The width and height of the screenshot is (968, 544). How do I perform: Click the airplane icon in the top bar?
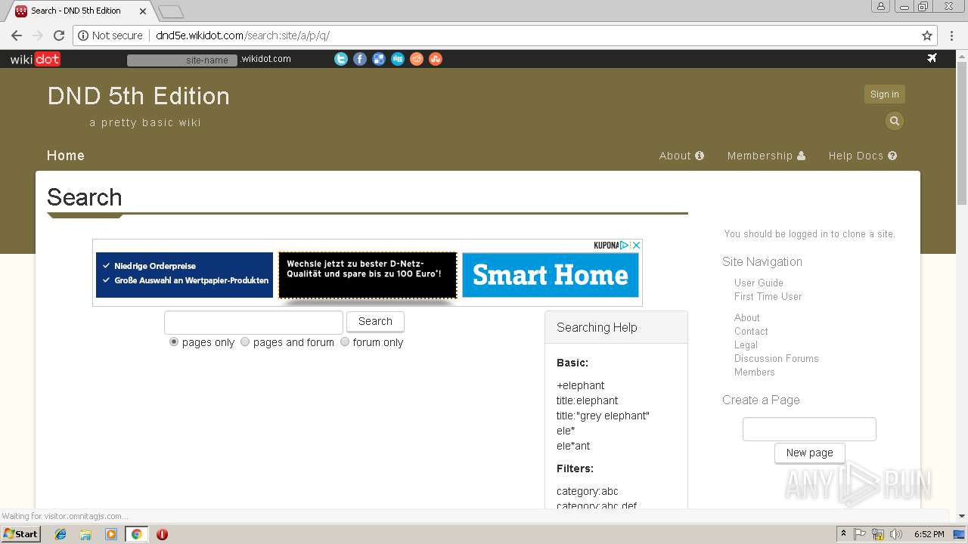click(x=932, y=58)
